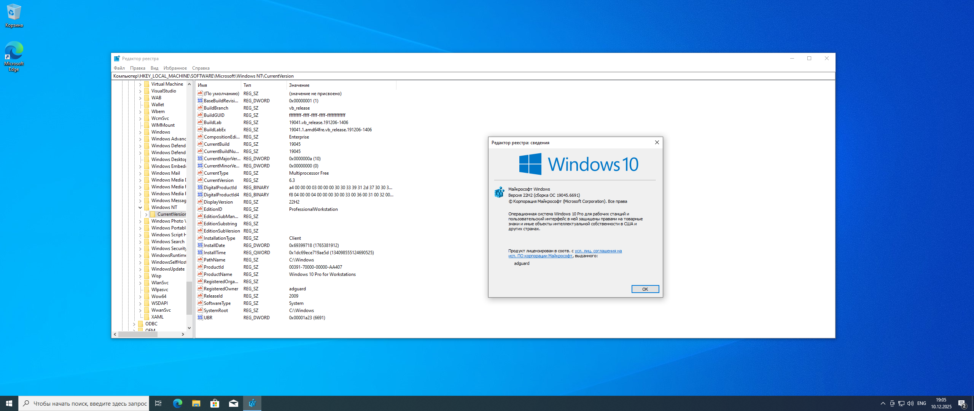Open the Избранное menu

pos(175,68)
